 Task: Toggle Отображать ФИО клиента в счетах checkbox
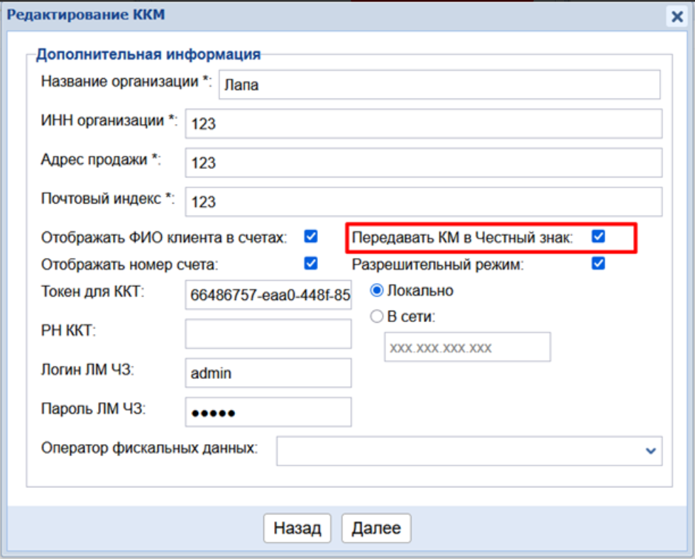310,236
